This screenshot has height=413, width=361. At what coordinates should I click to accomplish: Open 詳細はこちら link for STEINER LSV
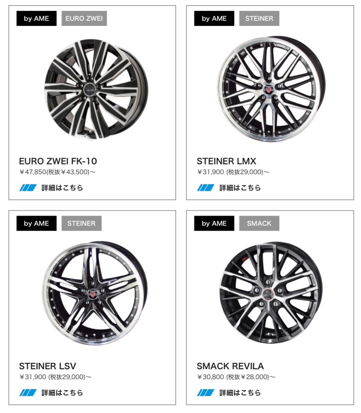point(62,393)
